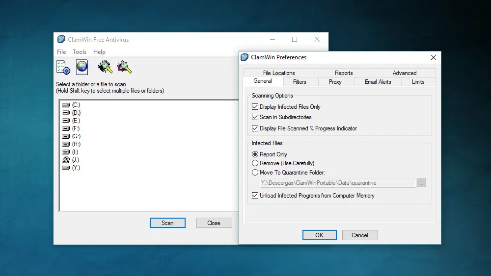
Task: Click Close button in main ClamWin window
Action: pyautogui.click(x=214, y=223)
